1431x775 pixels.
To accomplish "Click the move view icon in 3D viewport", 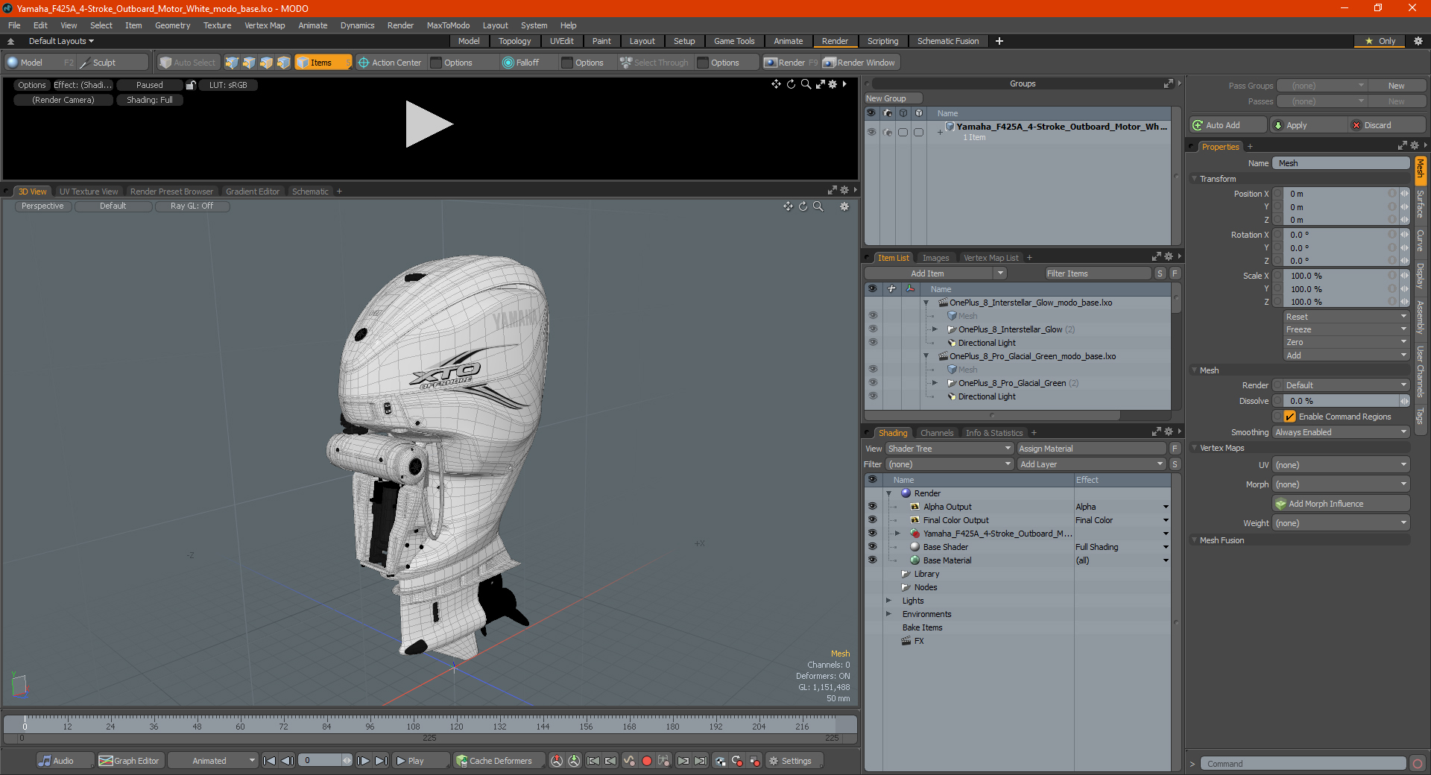I will pos(788,206).
